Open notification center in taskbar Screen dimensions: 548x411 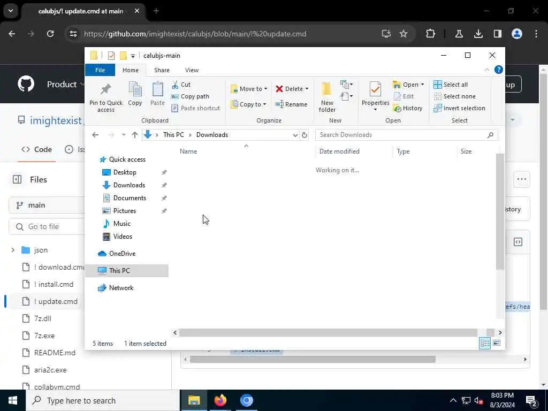[x=531, y=400]
